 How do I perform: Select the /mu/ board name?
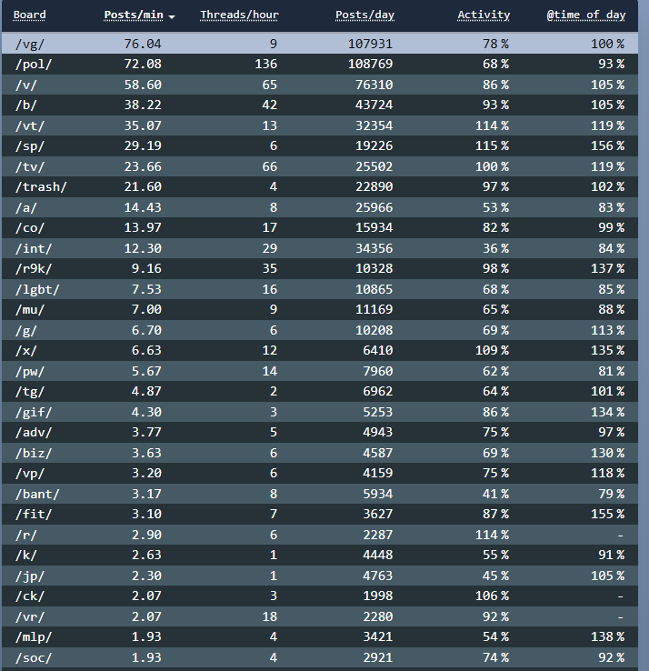pyautogui.click(x=29, y=309)
